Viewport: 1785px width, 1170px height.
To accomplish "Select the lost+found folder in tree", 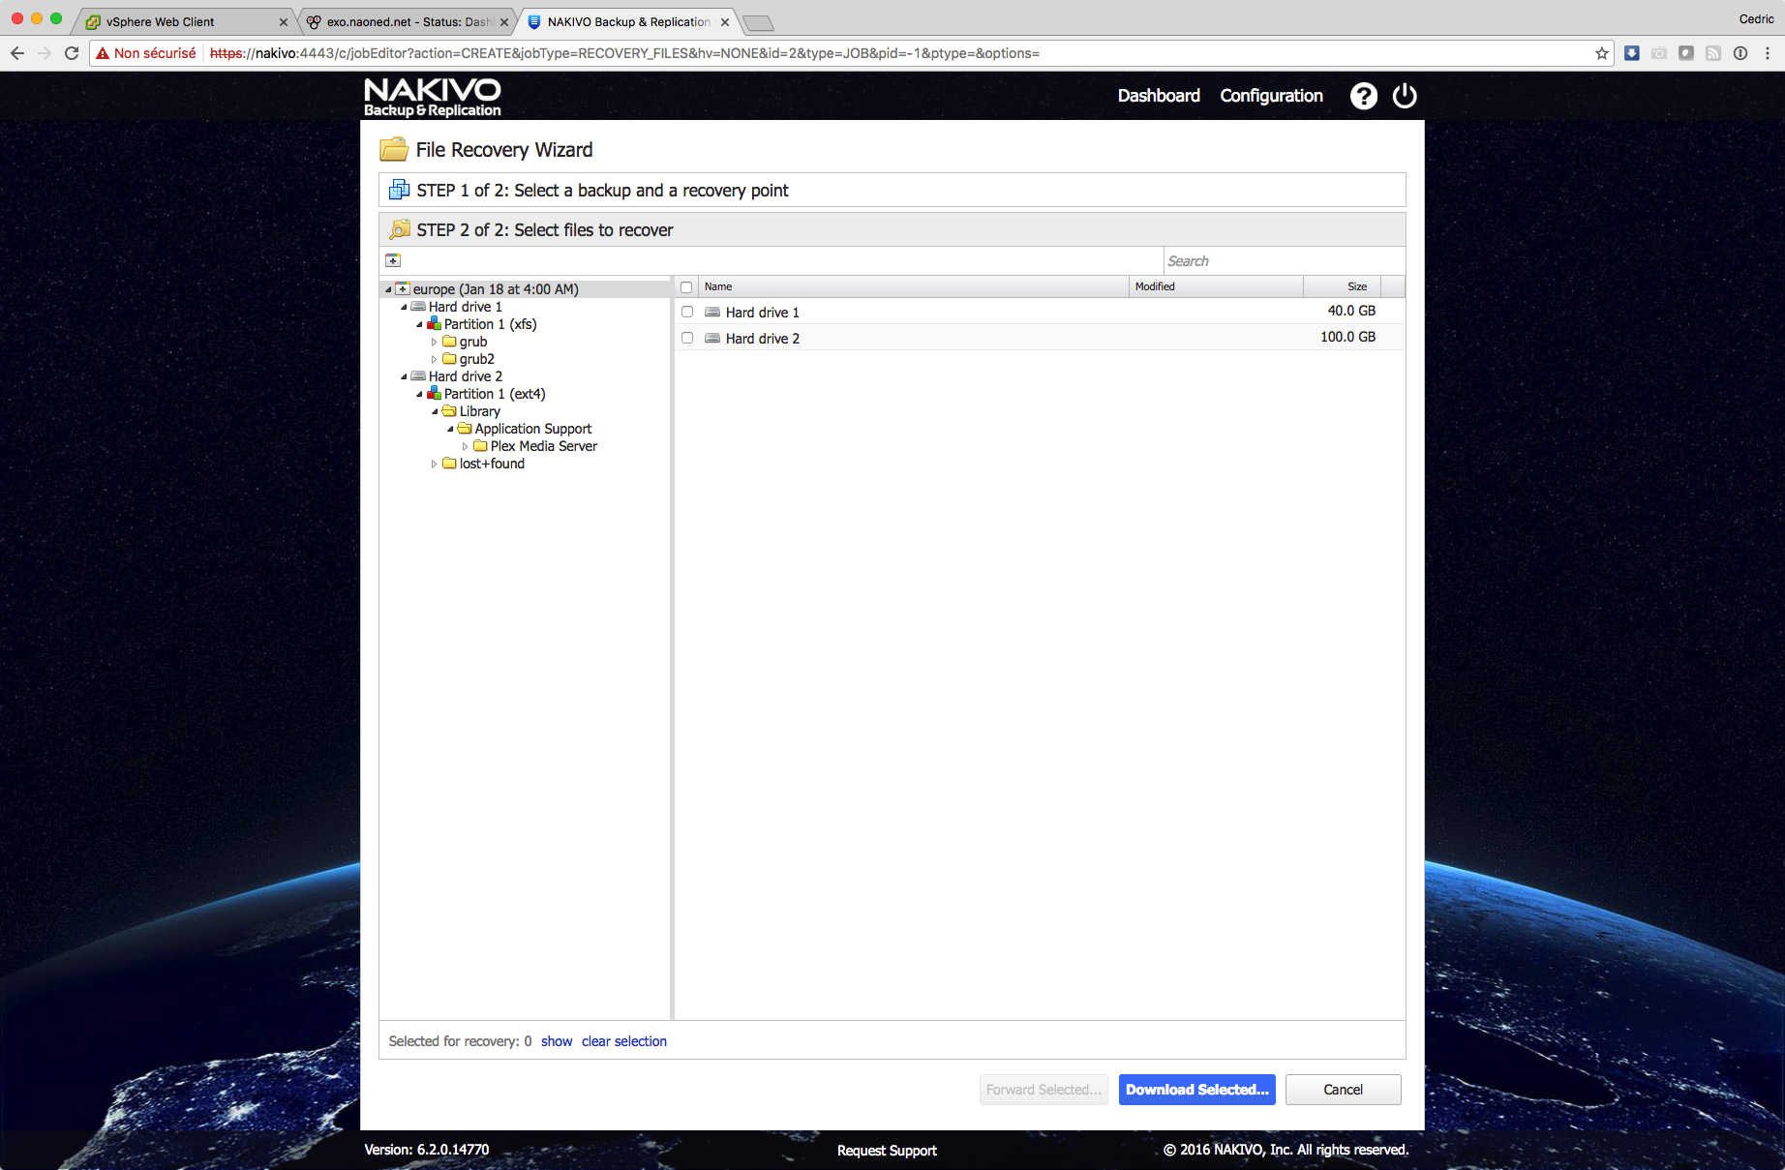I will (x=492, y=464).
